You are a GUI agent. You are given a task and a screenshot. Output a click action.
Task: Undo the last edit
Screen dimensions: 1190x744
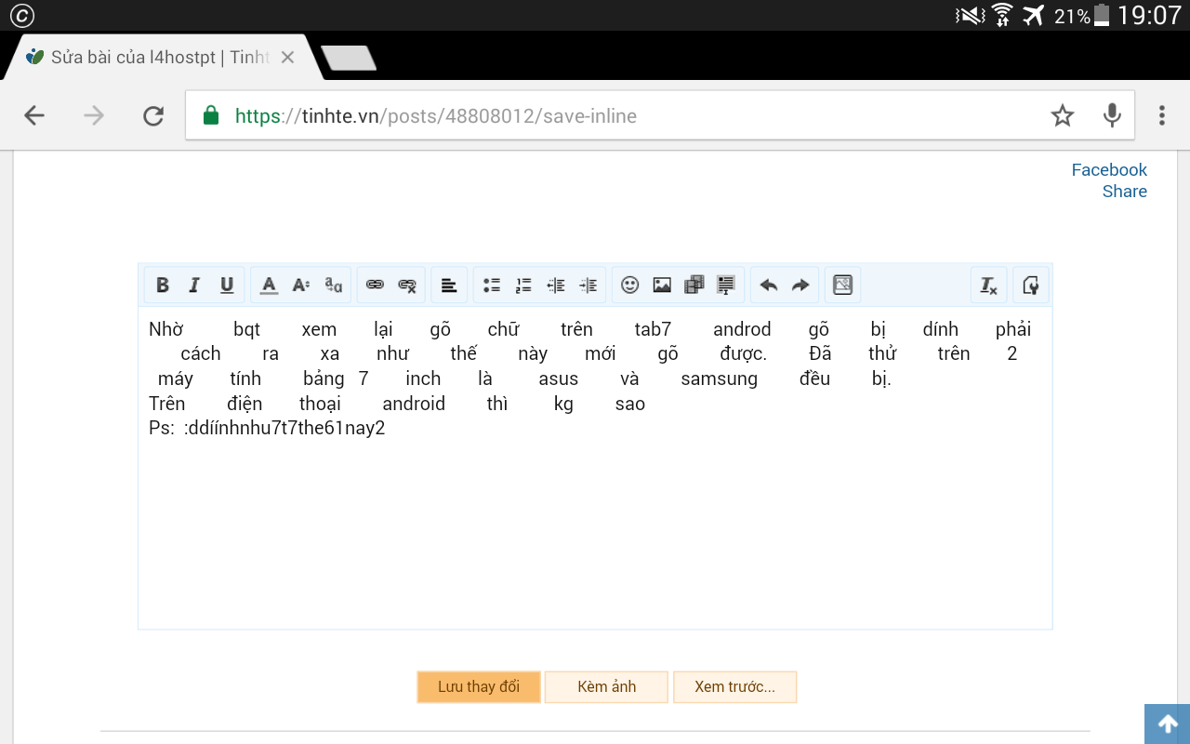(x=769, y=286)
